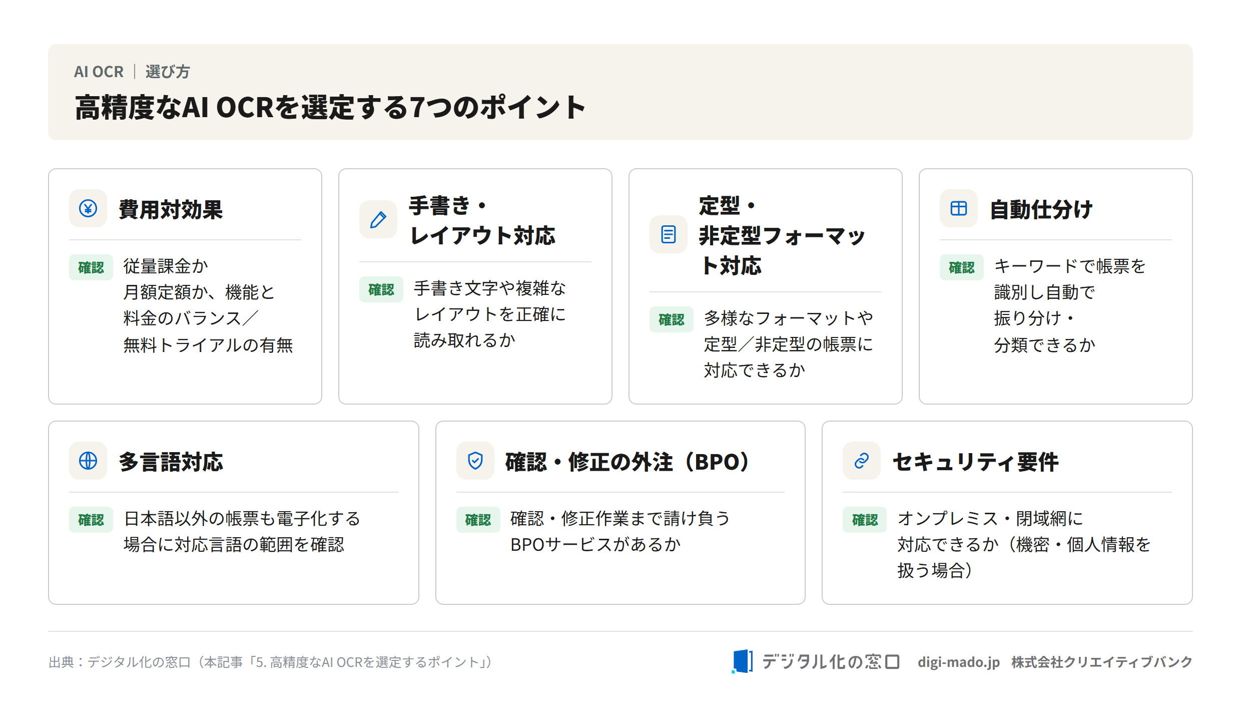Click the shield icon beside 確認・修正の外注(BPO)
This screenshot has width=1241, height=721.
[475, 461]
